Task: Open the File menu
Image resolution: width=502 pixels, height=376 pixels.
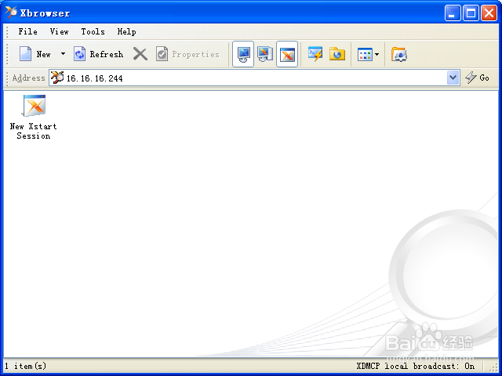Action: point(27,31)
